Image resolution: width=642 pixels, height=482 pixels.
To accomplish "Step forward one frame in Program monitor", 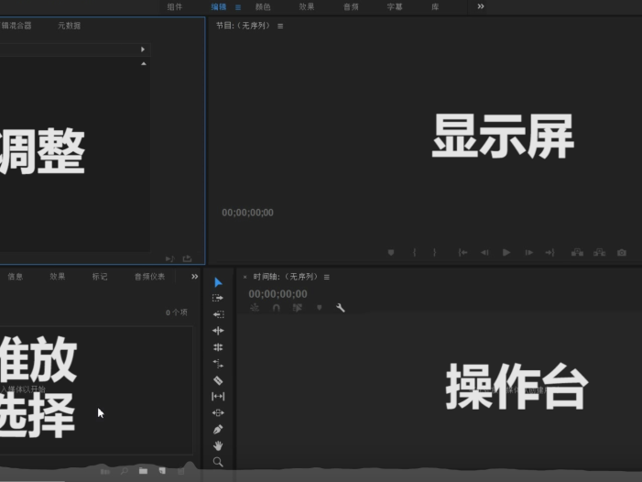I will (x=529, y=253).
